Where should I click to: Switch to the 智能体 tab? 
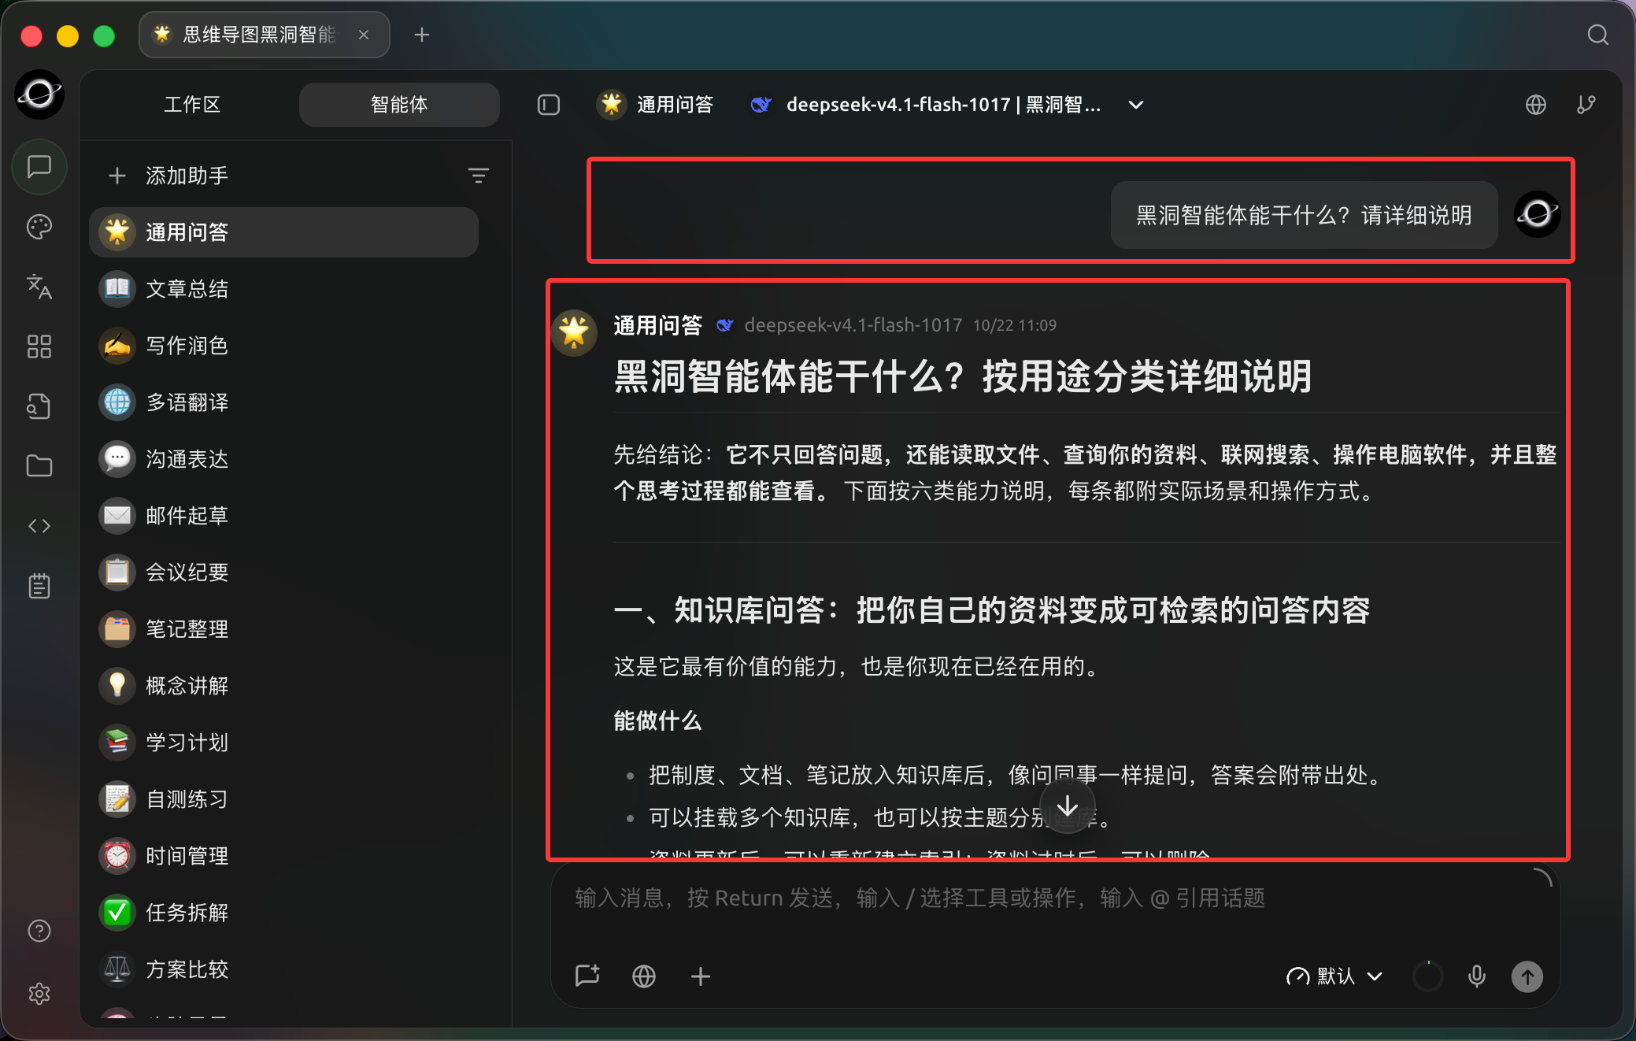coord(399,105)
